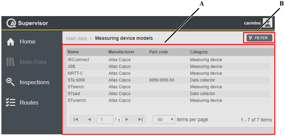Click the Inspections magnifier icon
285x136 pixels.
[x=10, y=82]
